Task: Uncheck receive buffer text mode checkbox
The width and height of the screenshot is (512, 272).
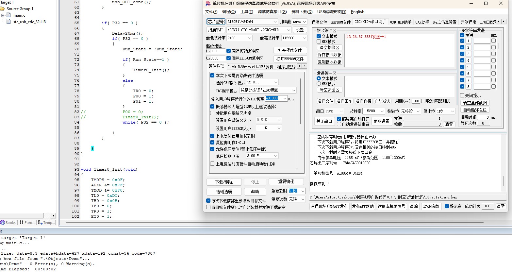Action: tap(319, 36)
